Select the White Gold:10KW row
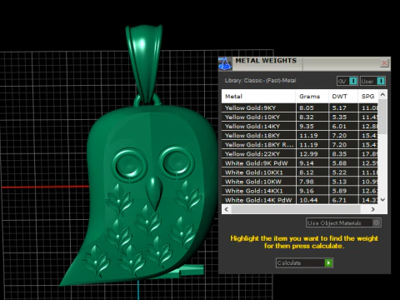The image size is (400, 300). tap(300, 182)
